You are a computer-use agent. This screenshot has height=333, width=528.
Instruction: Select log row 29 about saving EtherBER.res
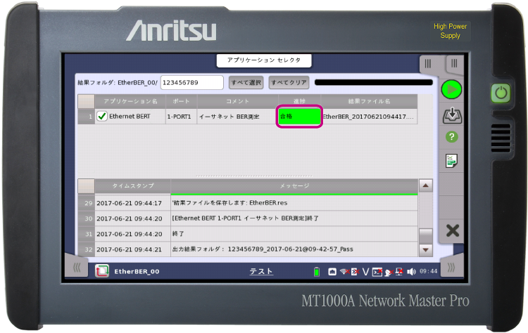[248, 203]
